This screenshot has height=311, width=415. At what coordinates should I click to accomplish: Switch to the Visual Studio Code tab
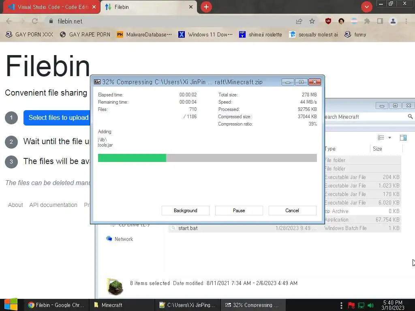pyautogui.click(x=51, y=7)
